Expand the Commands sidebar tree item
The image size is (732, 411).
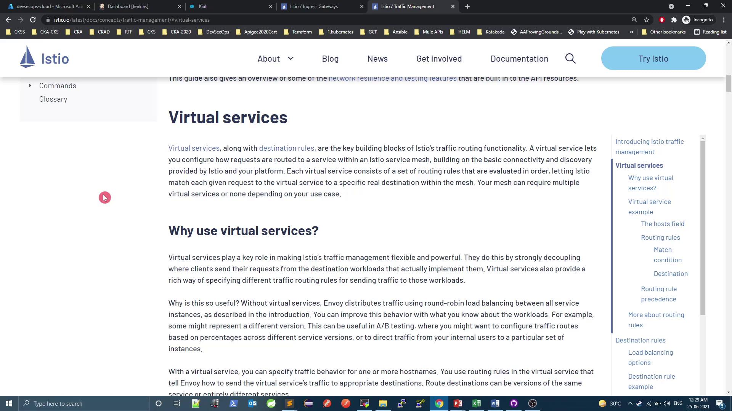click(x=30, y=86)
